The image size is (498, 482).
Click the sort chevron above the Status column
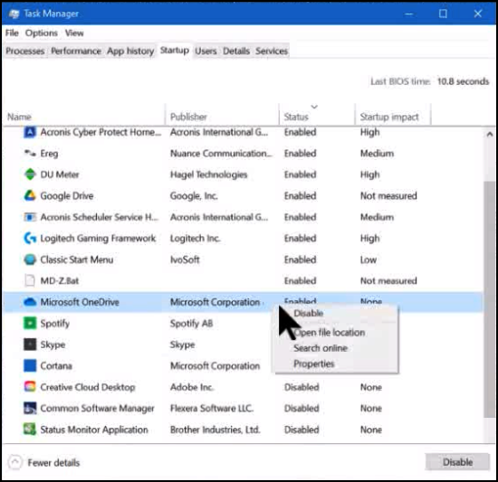314,107
